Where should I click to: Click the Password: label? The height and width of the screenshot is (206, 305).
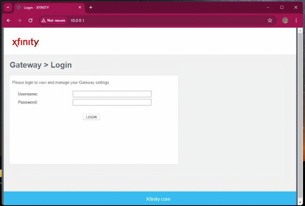tap(28, 102)
